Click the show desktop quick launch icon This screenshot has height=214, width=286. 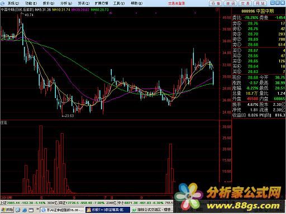(x=31, y=210)
